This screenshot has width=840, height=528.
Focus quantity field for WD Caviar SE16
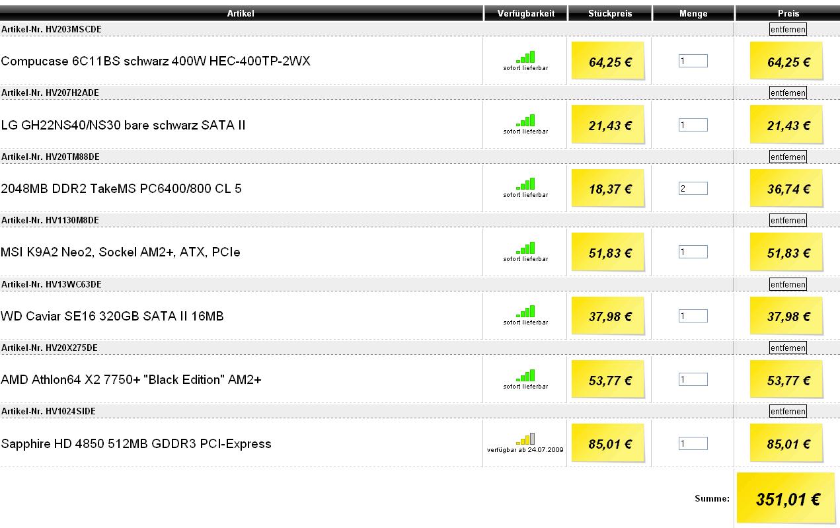point(693,316)
